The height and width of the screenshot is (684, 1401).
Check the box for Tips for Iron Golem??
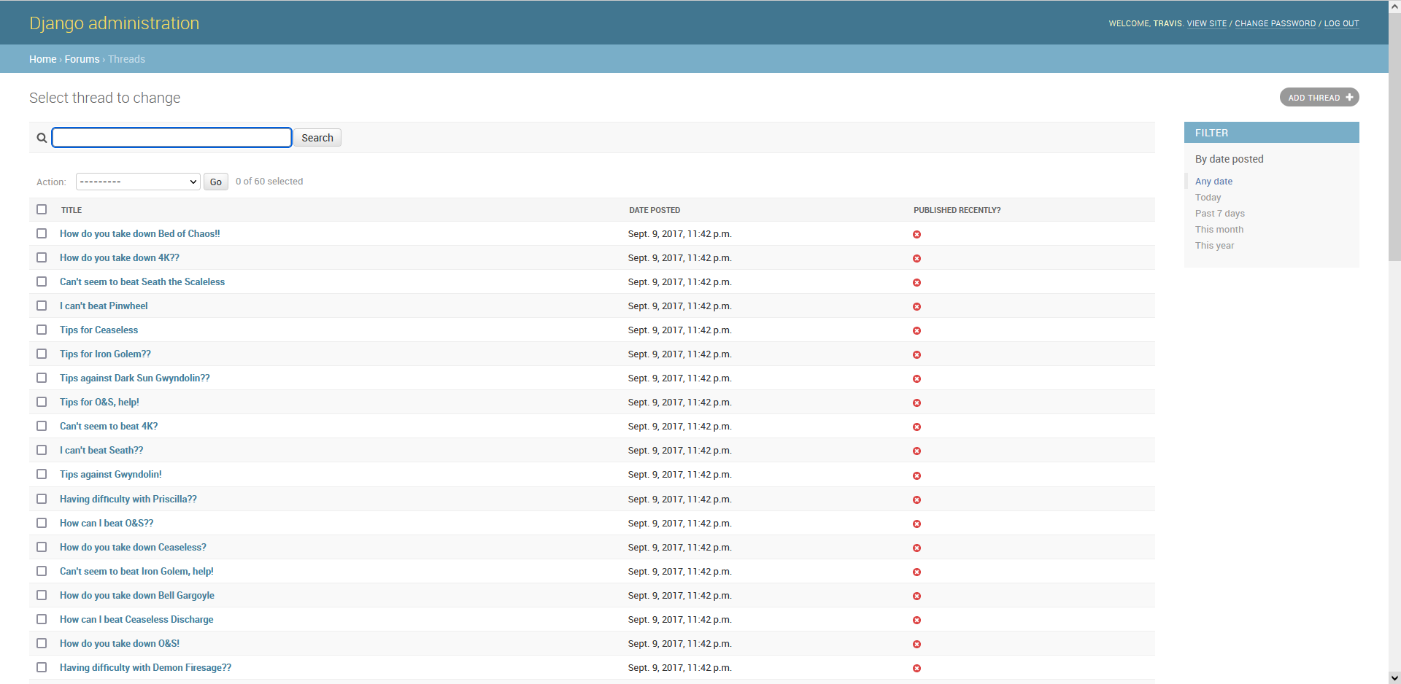(42, 354)
